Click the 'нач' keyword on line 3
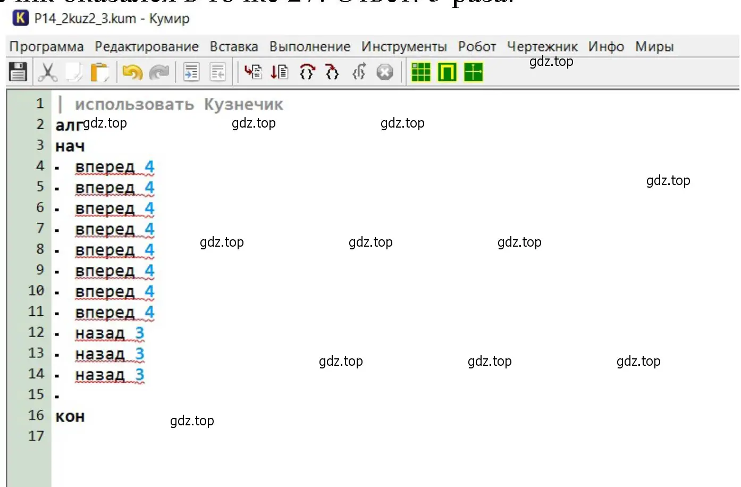Screen dimensions: 741x487 pyautogui.click(x=70, y=146)
